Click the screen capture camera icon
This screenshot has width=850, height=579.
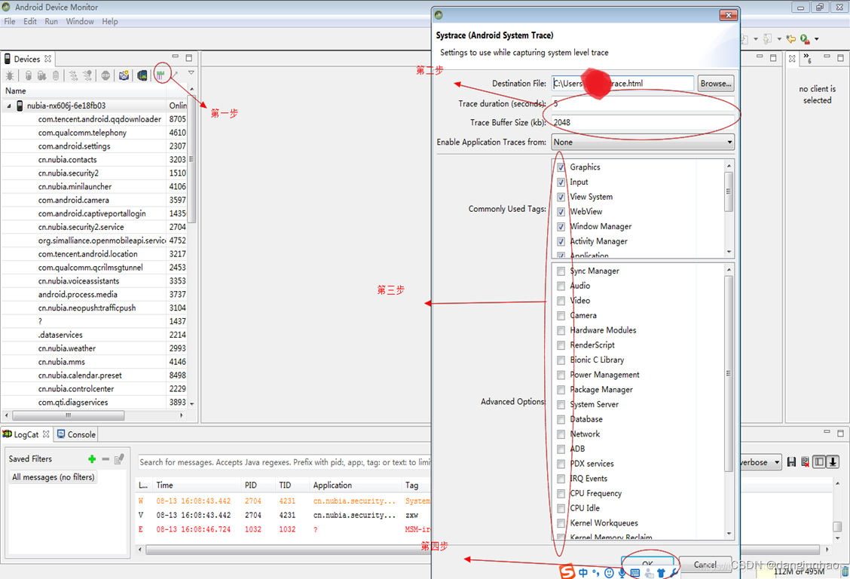[124, 74]
